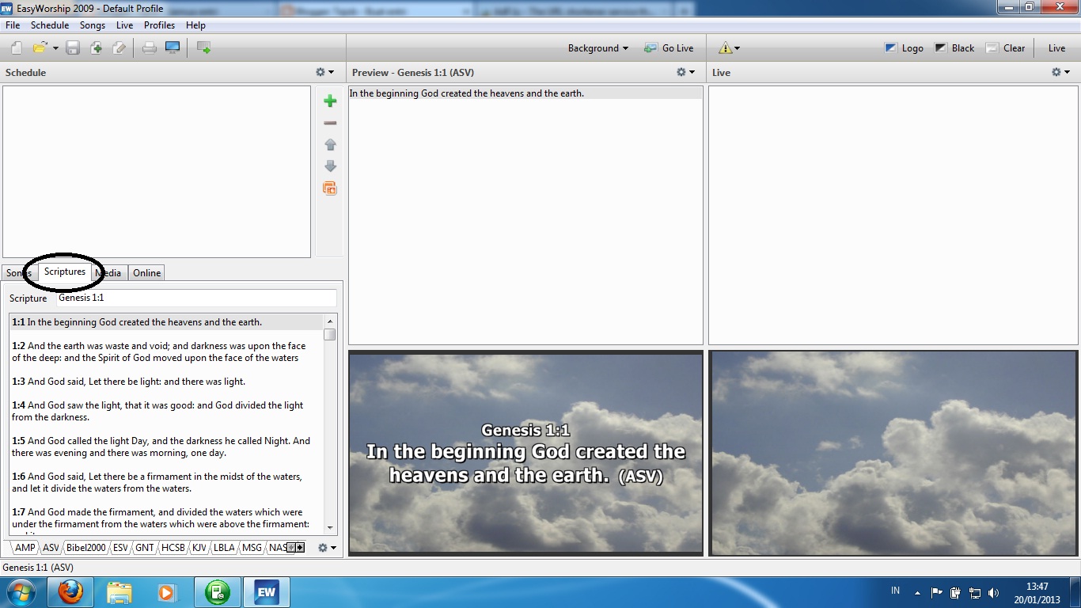Move schedule item down with arrow

(x=330, y=166)
